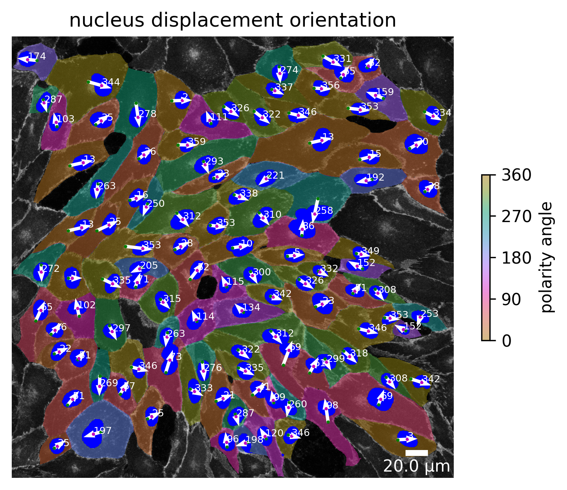Click the 'nucleus displacement orientation' plot title
The width and height of the screenshot is (567, 490).
pos(233,21)
